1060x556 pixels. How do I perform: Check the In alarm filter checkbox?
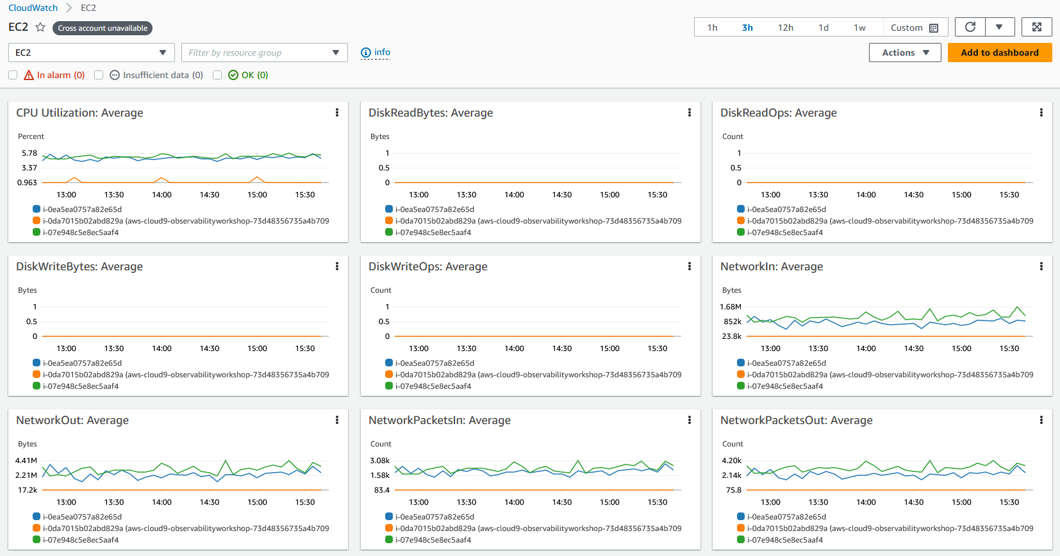(x=13, y=75)
